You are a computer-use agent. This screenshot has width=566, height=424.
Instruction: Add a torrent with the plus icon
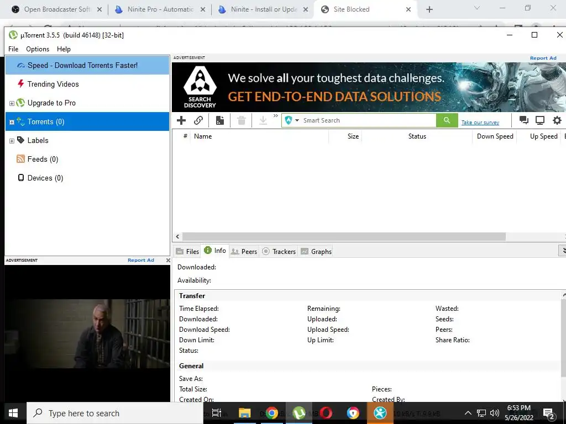coord(181,120)
